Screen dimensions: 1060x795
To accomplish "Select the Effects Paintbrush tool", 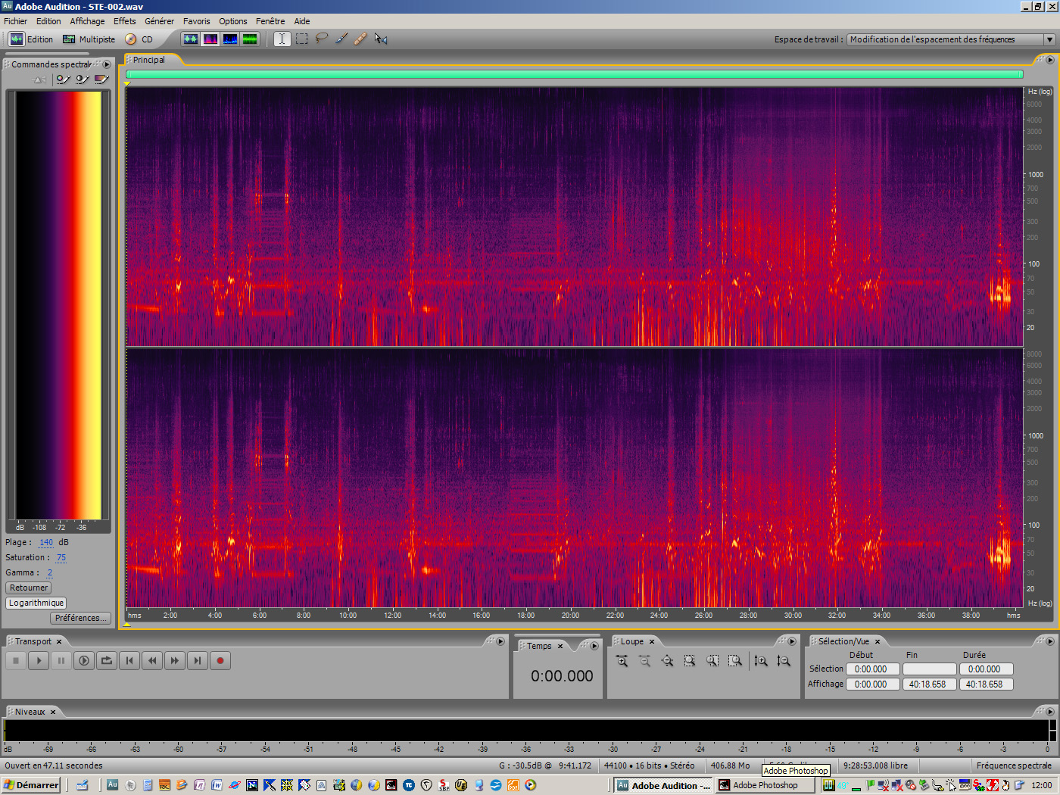I will 341,39.
